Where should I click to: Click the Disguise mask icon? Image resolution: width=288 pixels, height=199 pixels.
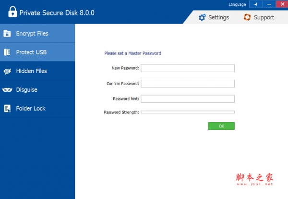(7, 90)
